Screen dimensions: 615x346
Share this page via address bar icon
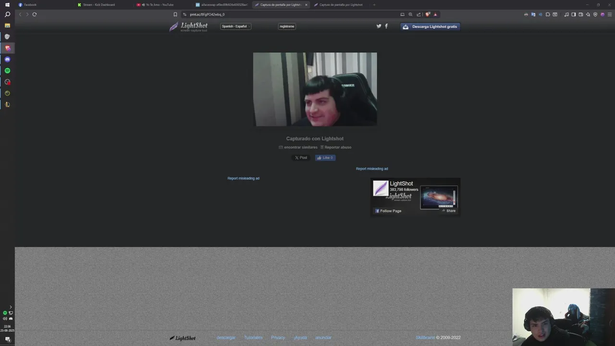(x=418, y=14)
